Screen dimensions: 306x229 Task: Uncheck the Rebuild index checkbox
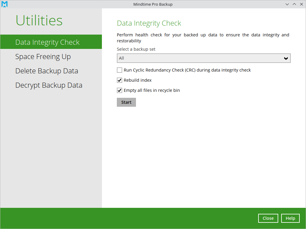click(x=120, y=80)
